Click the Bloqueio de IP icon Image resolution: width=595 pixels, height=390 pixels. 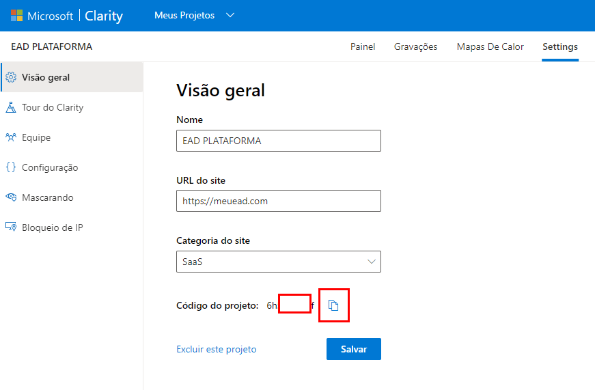[x=11, y=227]
